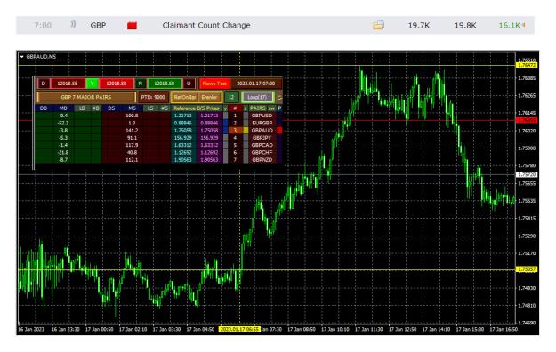Toggle the green Y button
Image resolution: width=556 pixels, height=352 pixels.
(x=92, y=84)
